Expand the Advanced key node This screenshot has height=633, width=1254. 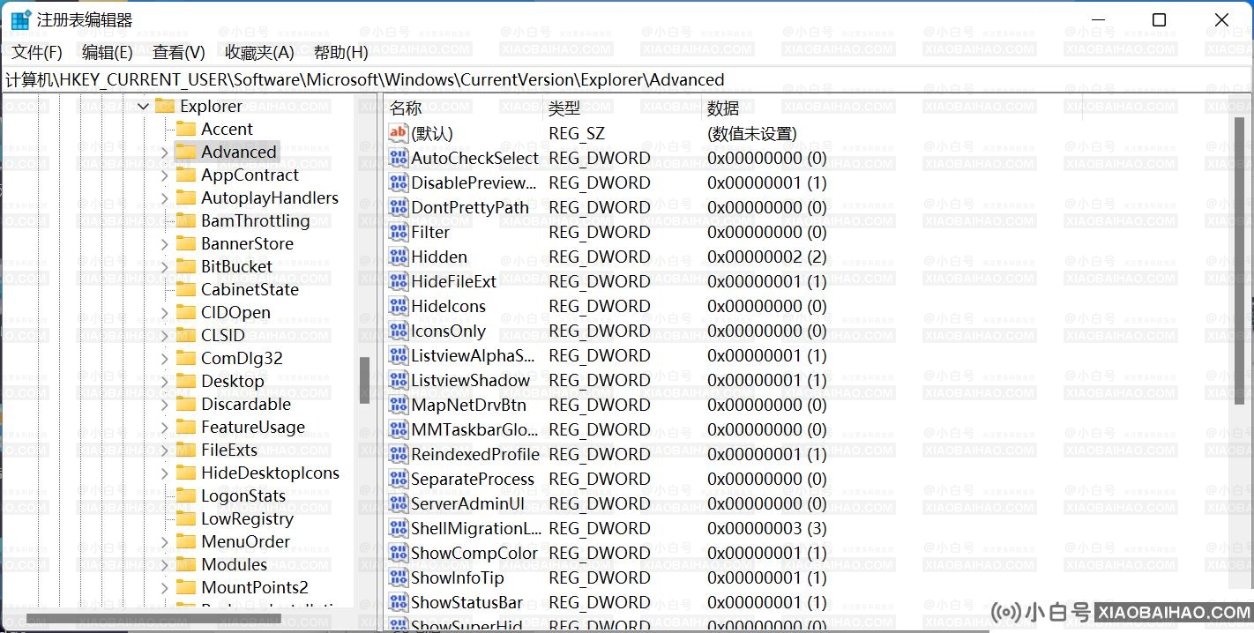click(x=164, y=152)
